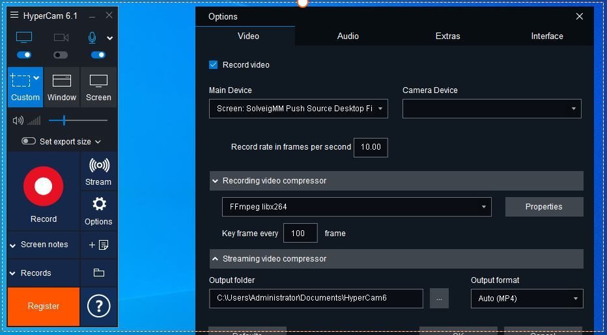Add a new screen note
This screenshot has height=335, width=607.
(99, 245)
